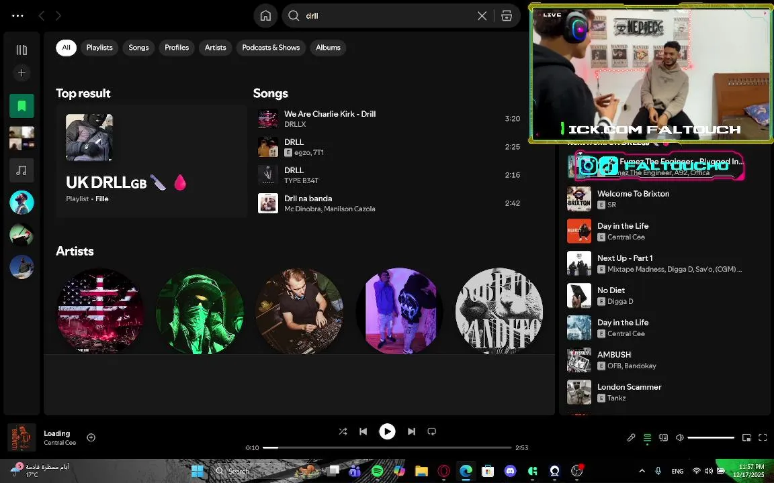774x483 pixels.
Task: Open the DJ artist thumbnail
Action: (x=300, y=311)
